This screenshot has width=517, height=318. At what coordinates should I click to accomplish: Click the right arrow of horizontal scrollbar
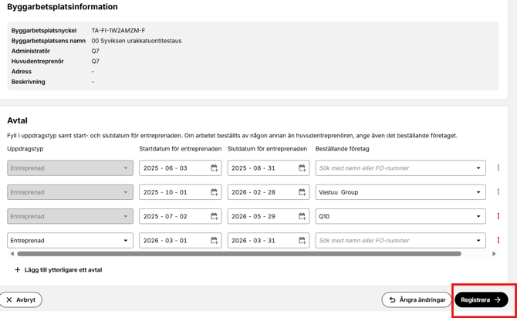494,254
